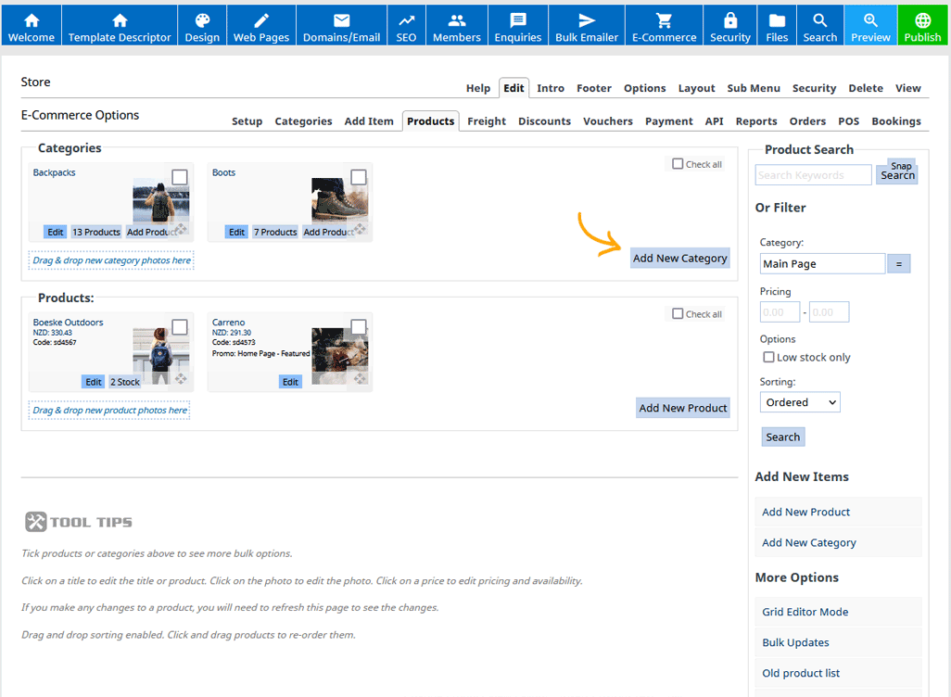951x697 pixels.
Task: Open the Vouchers e-commerce tab
Action: click(608, 121)
